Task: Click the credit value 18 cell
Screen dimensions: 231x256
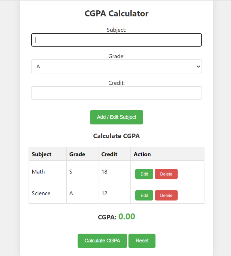Action: click(x=114, y=171)
